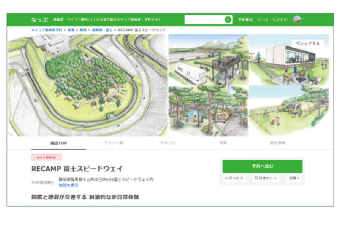Switch to the 施設情報 tab
Viewport: 340px width, 227px height.
coord(277,143)
